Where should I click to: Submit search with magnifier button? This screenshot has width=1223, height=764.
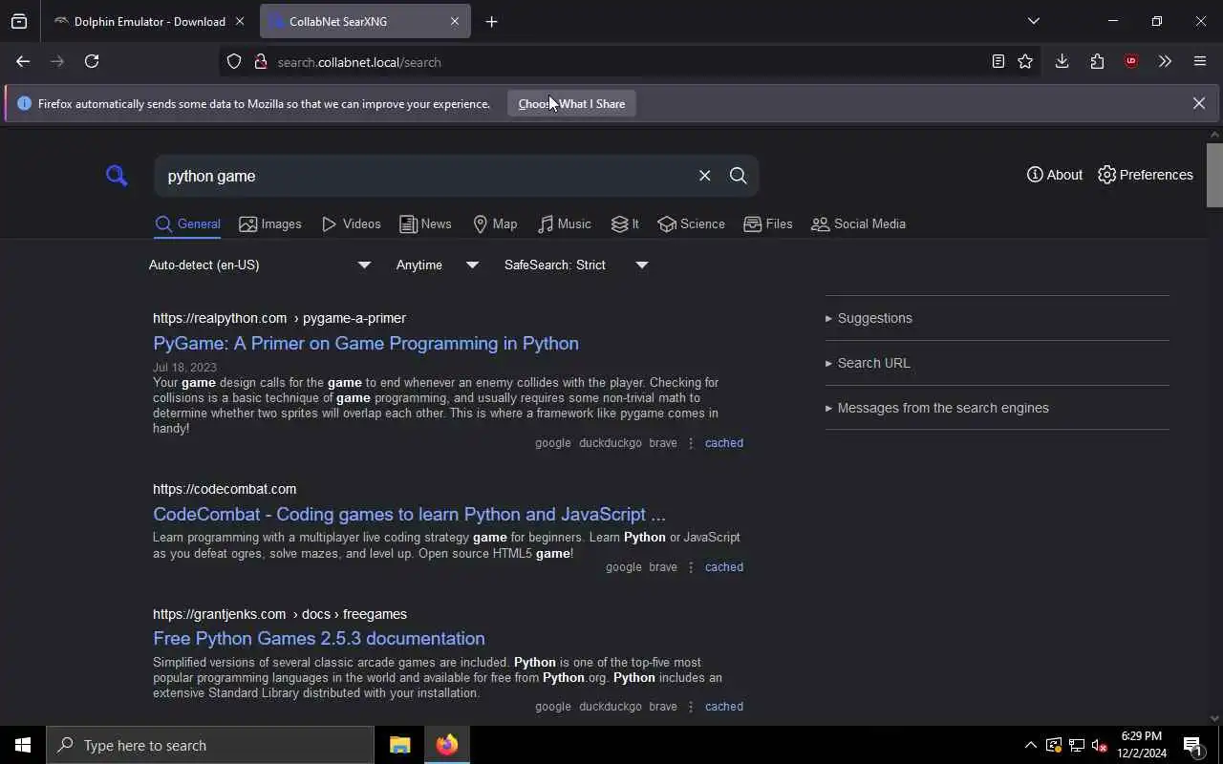[738, 176]
